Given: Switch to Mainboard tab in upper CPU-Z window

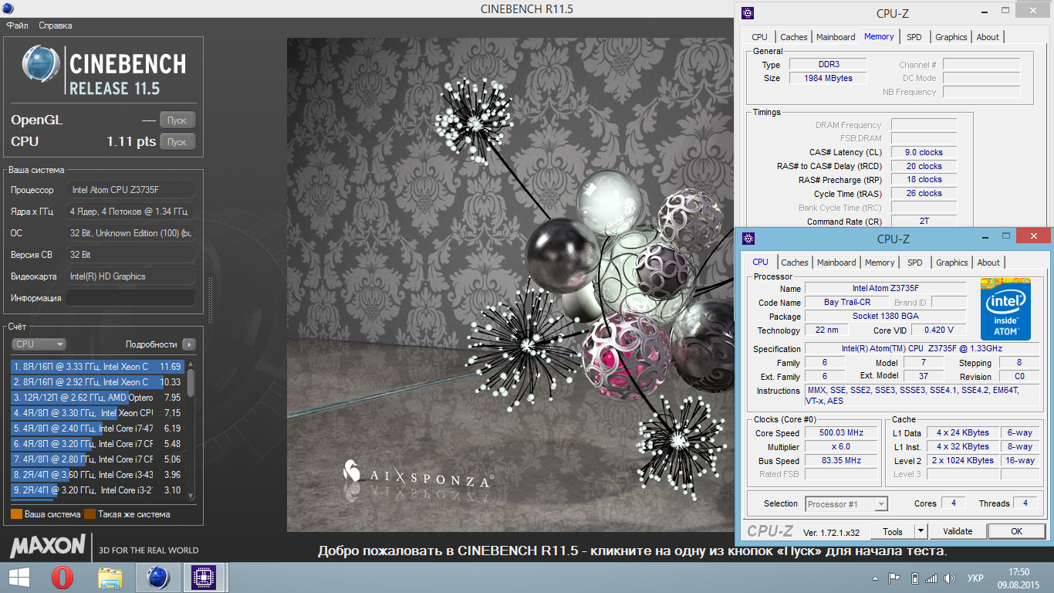Looking at the screenshot, I should coord(836,37).
